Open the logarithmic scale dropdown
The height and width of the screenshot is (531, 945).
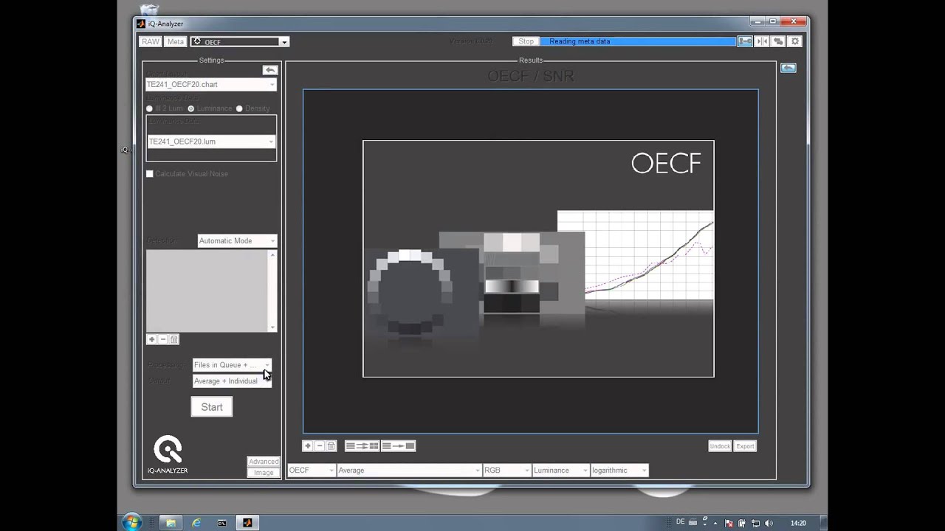pos(619,471)
